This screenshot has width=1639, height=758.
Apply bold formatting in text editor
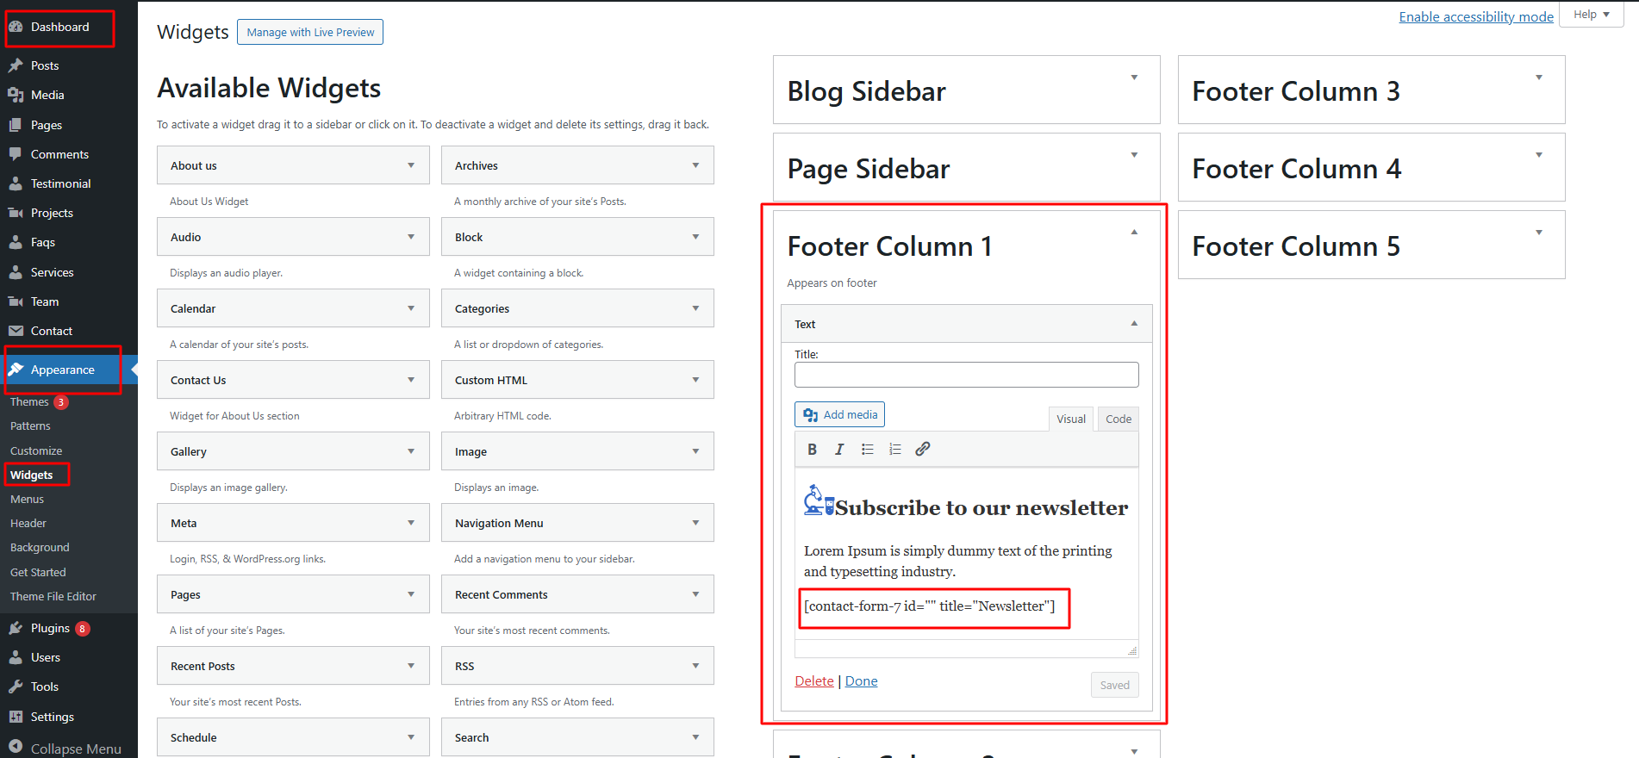pyautogui.click(x=812, y=449)
